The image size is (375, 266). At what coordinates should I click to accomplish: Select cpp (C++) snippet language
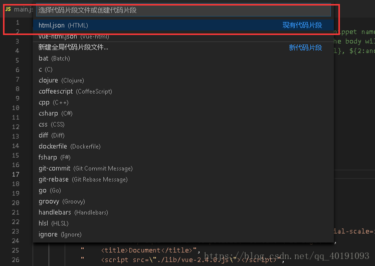183,102
